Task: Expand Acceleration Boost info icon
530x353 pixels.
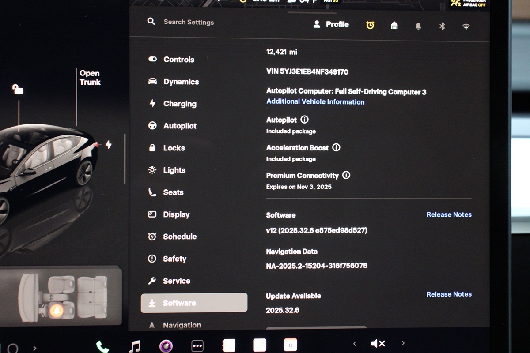Action: pos(336,147)
